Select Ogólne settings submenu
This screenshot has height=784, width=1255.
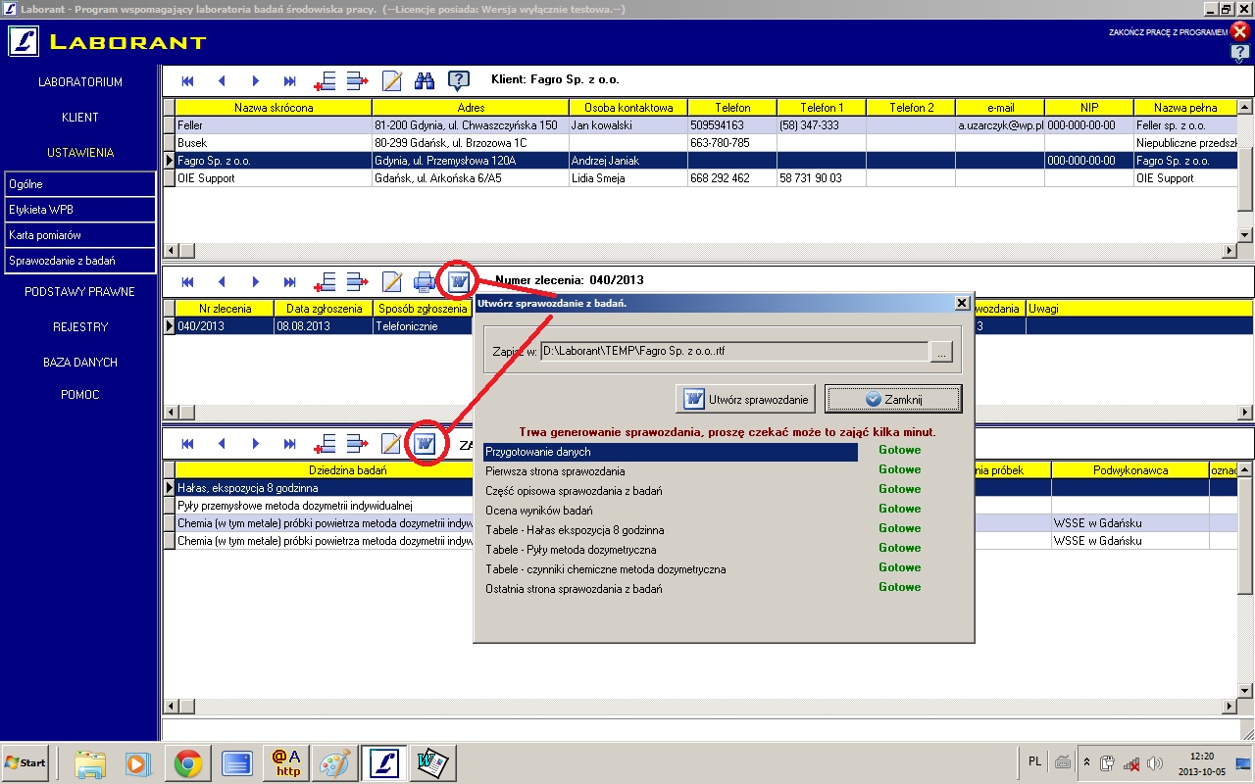[79, 184]
